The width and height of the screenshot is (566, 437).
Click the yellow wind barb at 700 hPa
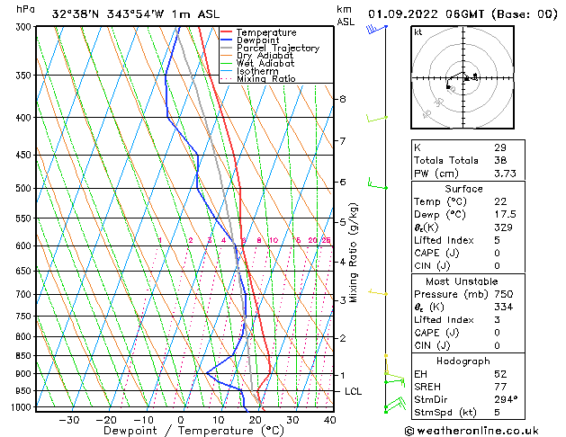(x=378, y=292)
